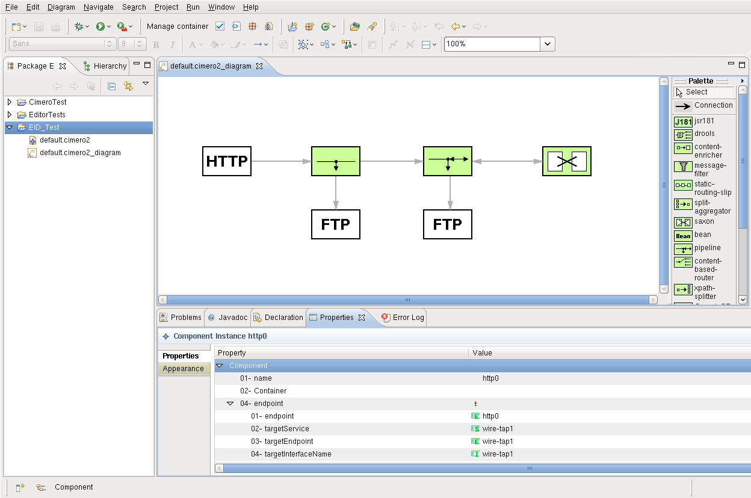
Task: Collapse the EID_Test project
Action: 9,128
